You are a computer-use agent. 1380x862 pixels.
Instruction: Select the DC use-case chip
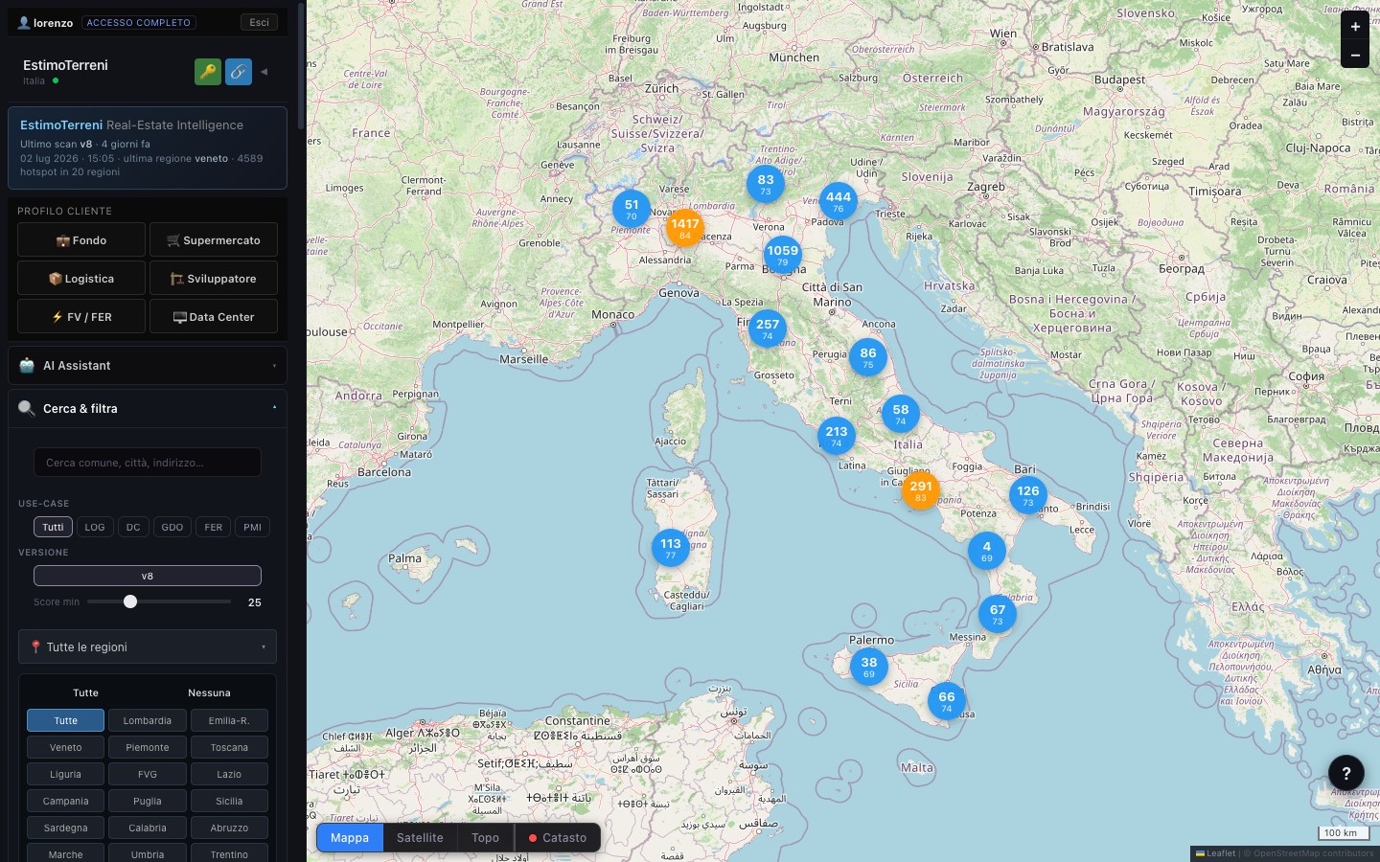point(133,527)
